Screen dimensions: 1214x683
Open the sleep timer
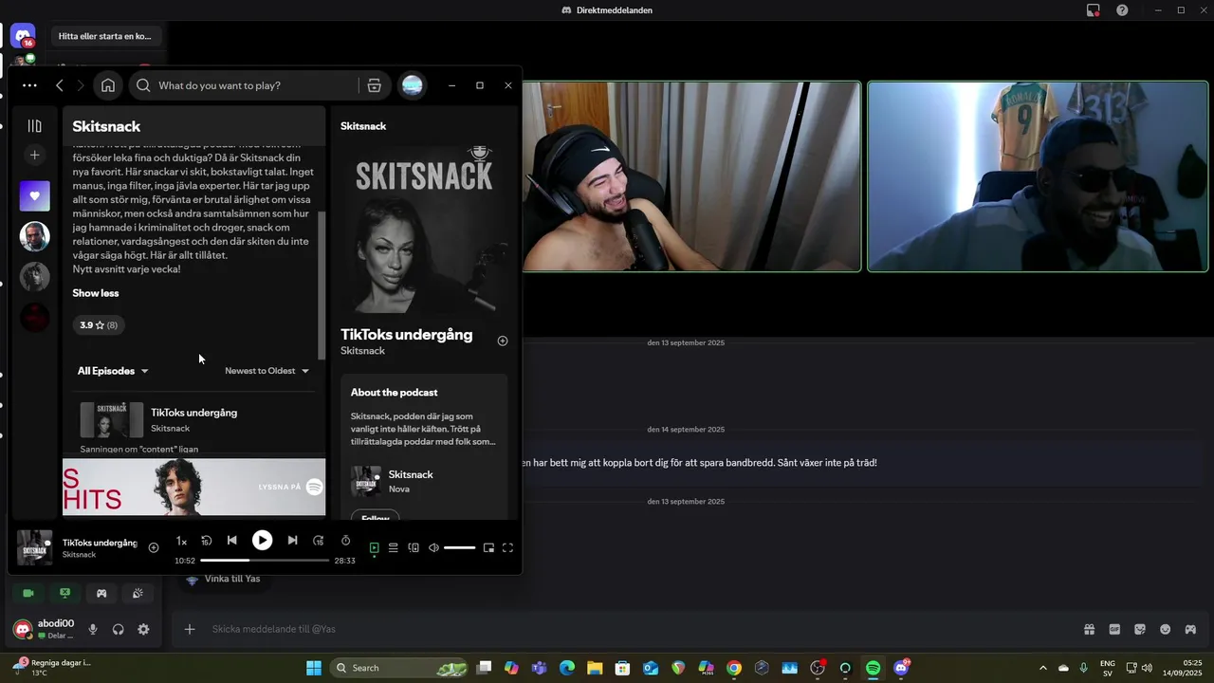346,541
